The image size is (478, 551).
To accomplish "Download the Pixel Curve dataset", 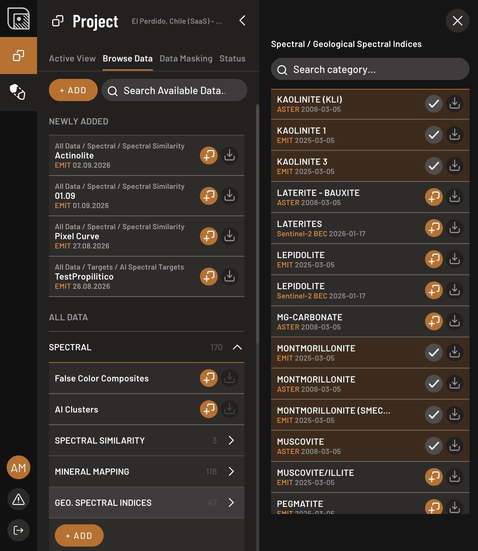I will coord(230,236).
